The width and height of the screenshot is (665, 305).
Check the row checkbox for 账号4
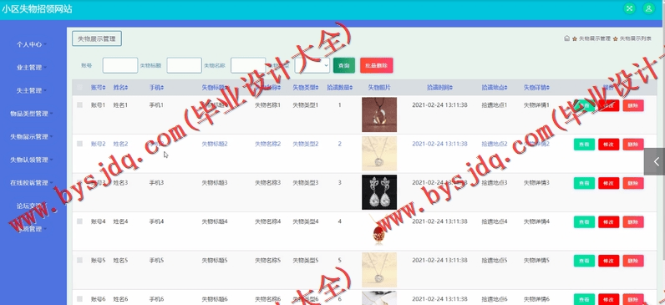pyautogui.click(x=79, y=221)
